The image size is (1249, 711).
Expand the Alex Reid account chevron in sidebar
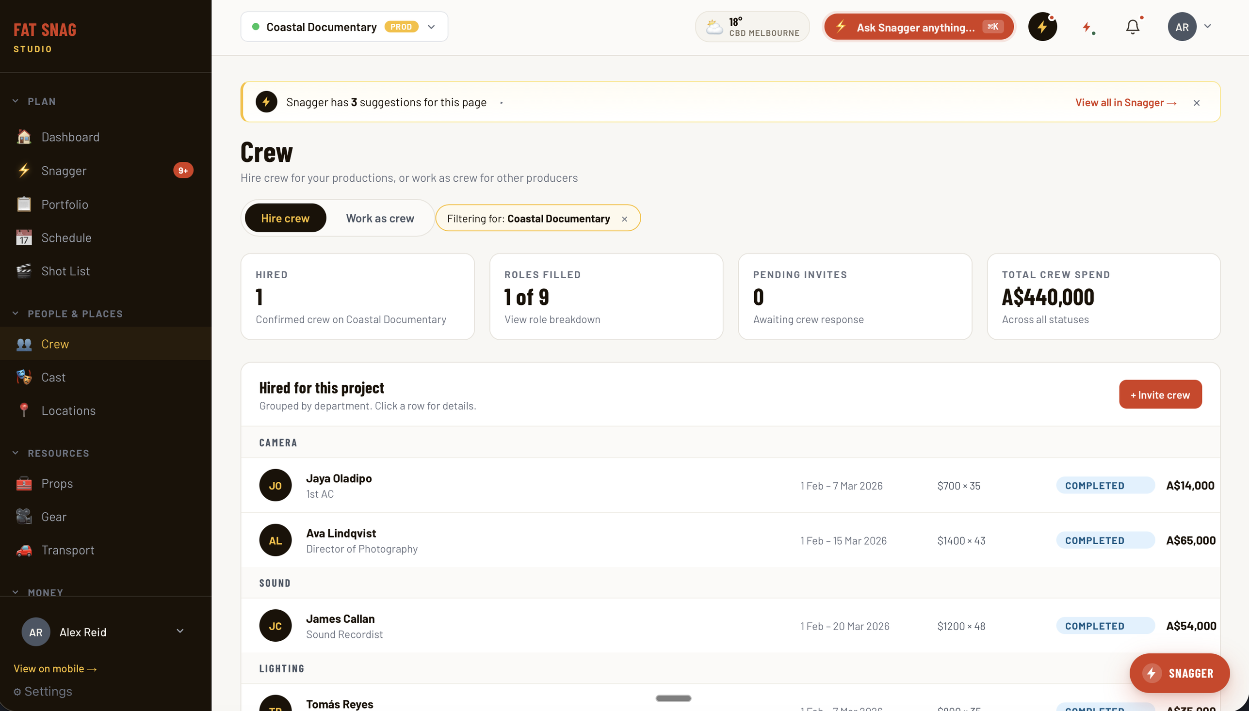tap(180, 631)
